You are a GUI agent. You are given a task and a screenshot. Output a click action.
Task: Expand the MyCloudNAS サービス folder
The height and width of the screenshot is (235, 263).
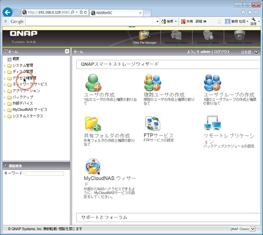coord(5,110)
